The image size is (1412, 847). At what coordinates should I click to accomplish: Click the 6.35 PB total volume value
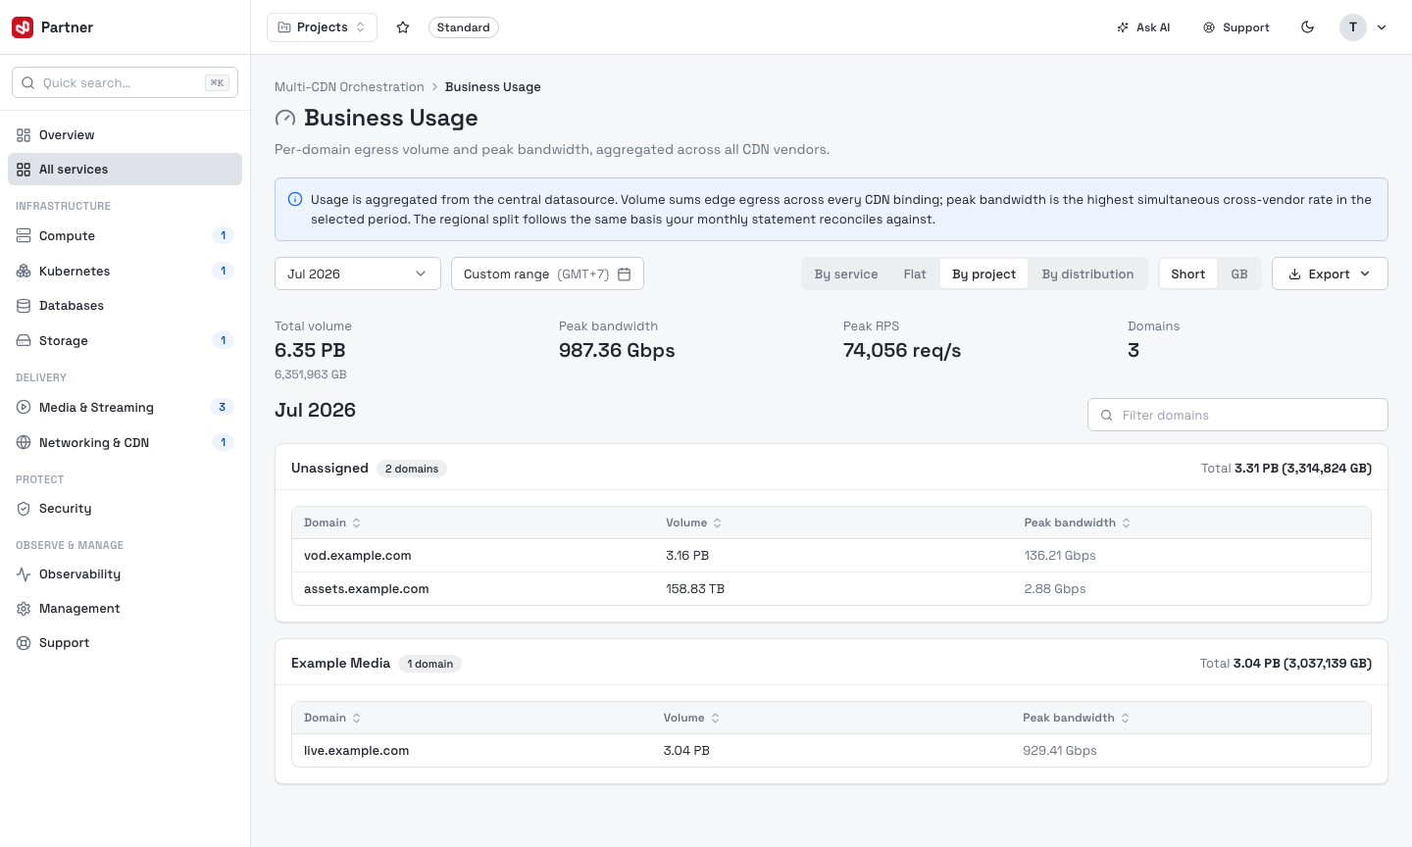tap(310, 350)
